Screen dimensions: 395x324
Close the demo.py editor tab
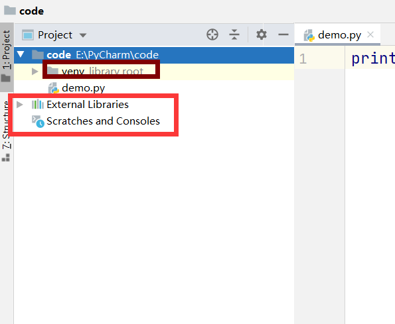coord(370,34)
